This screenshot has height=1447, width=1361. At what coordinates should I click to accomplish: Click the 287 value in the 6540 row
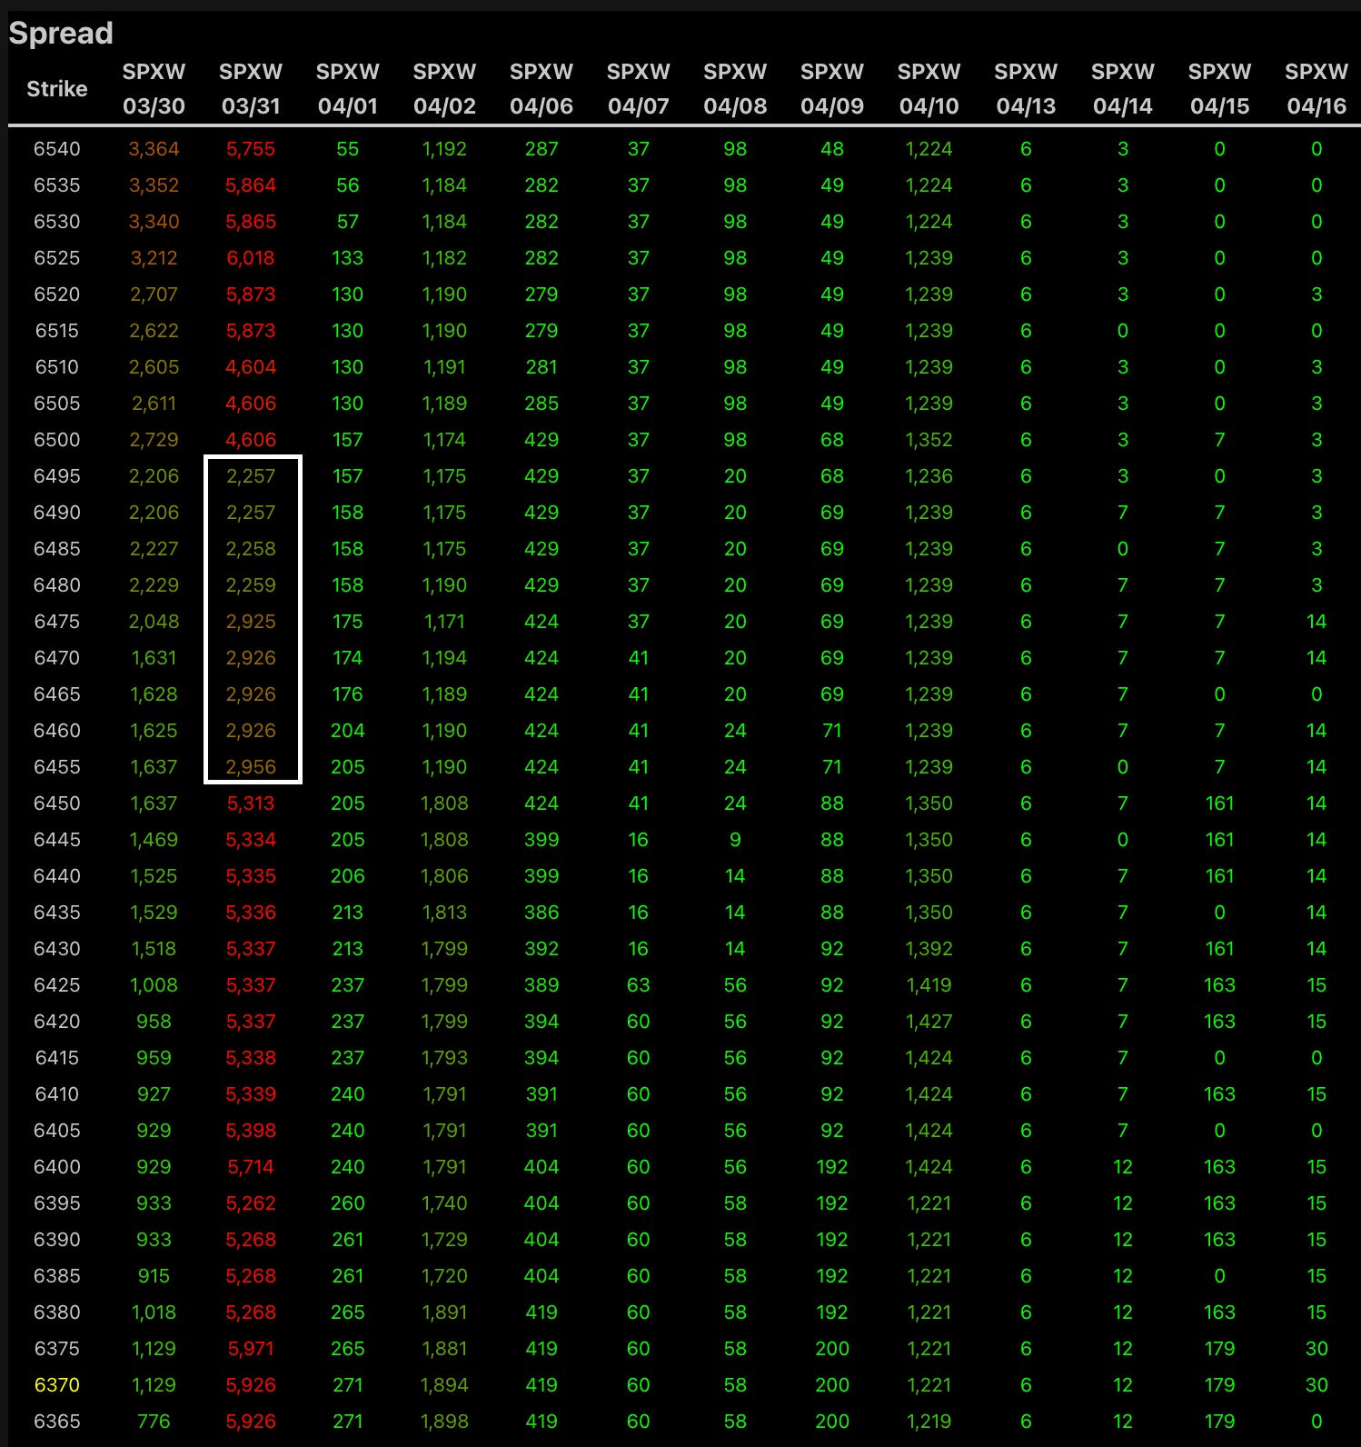point(541,149)
